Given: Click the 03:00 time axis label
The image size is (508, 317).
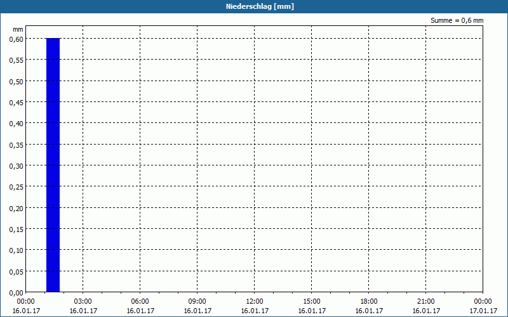Looking at the screenshot, I should (x=83, y=302).
